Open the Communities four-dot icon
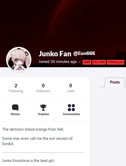Screen dimensions: 126x166 [x=71, y=108]
